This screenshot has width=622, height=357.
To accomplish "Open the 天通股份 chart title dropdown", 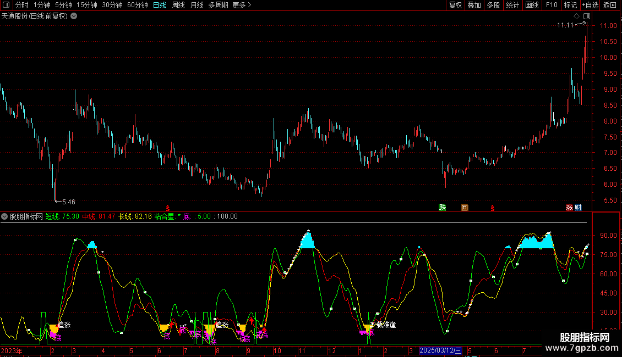I will pyautogui.click(x=74, y=16).
